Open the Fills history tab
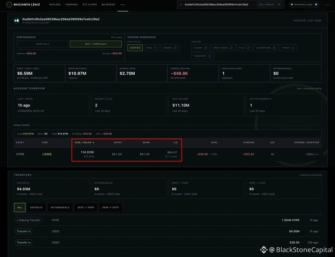This screenshot has width=335, height=257. (x=245, y=48)
